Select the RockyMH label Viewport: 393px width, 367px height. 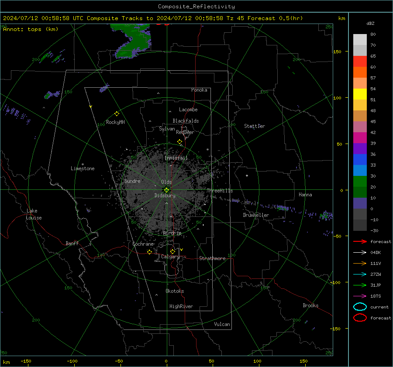115,122
